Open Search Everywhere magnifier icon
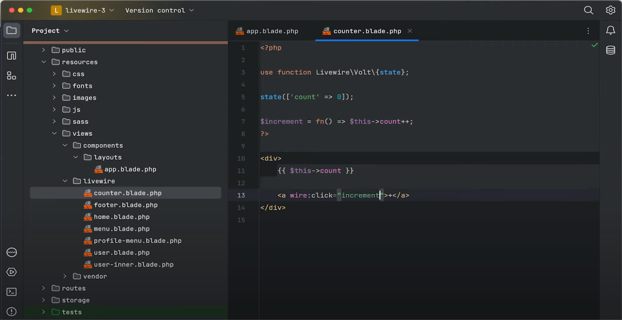 [x=589, y=10]
